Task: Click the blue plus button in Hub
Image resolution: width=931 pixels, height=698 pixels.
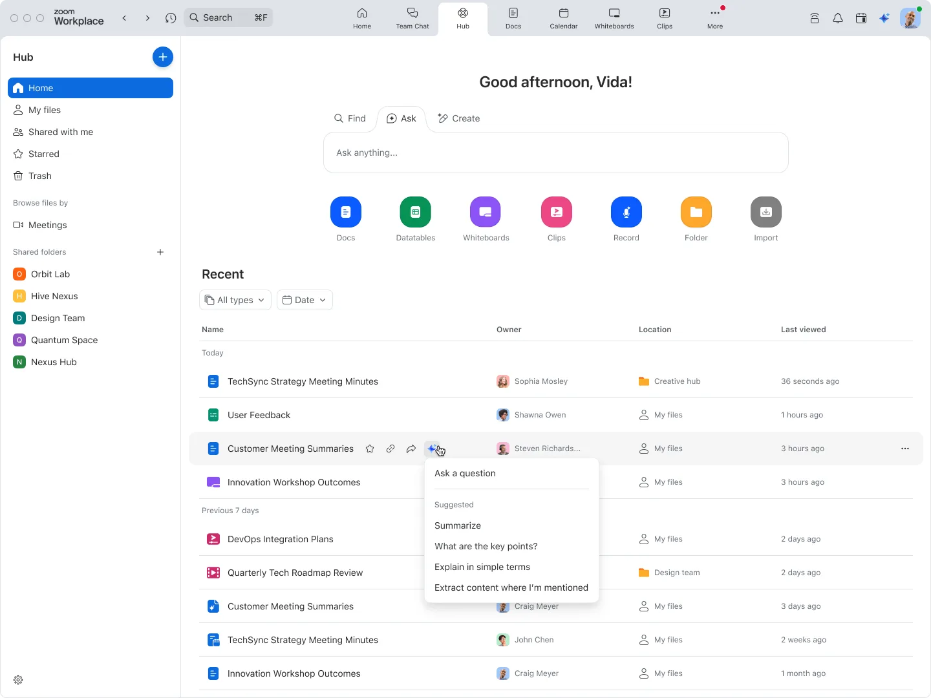Action: coord(163,57)
